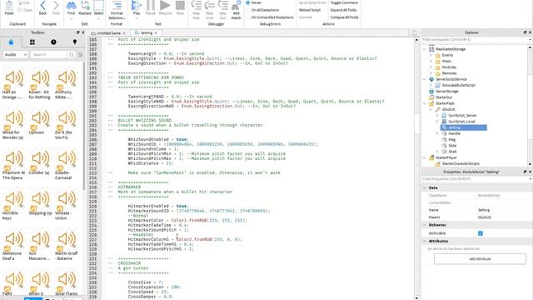Click the Toolbox search magnifier icon

(72, 55)
